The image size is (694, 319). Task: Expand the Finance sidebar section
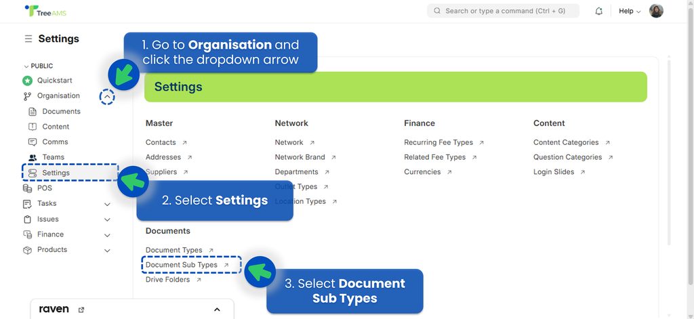[x=107, y=235]
